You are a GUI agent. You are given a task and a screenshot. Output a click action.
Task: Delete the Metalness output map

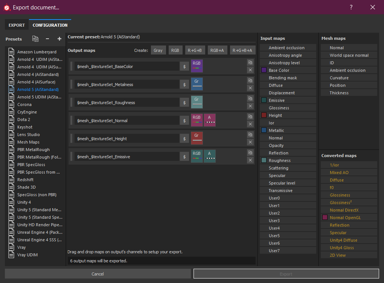pos(250,88)
